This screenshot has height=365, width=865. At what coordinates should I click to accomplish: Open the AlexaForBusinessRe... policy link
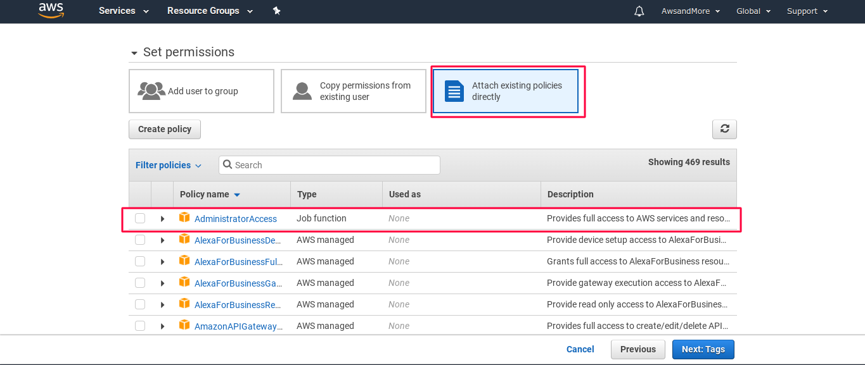pos(238,305)
